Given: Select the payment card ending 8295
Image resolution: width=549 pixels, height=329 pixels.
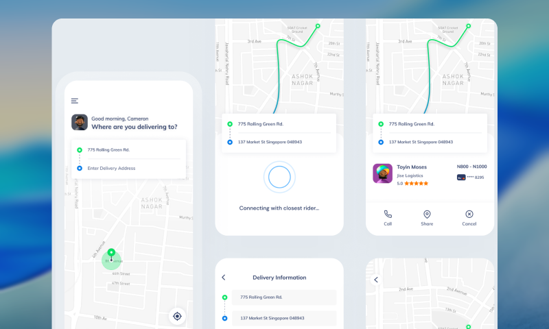Looking at the screenshot, I should pos(471,178).
